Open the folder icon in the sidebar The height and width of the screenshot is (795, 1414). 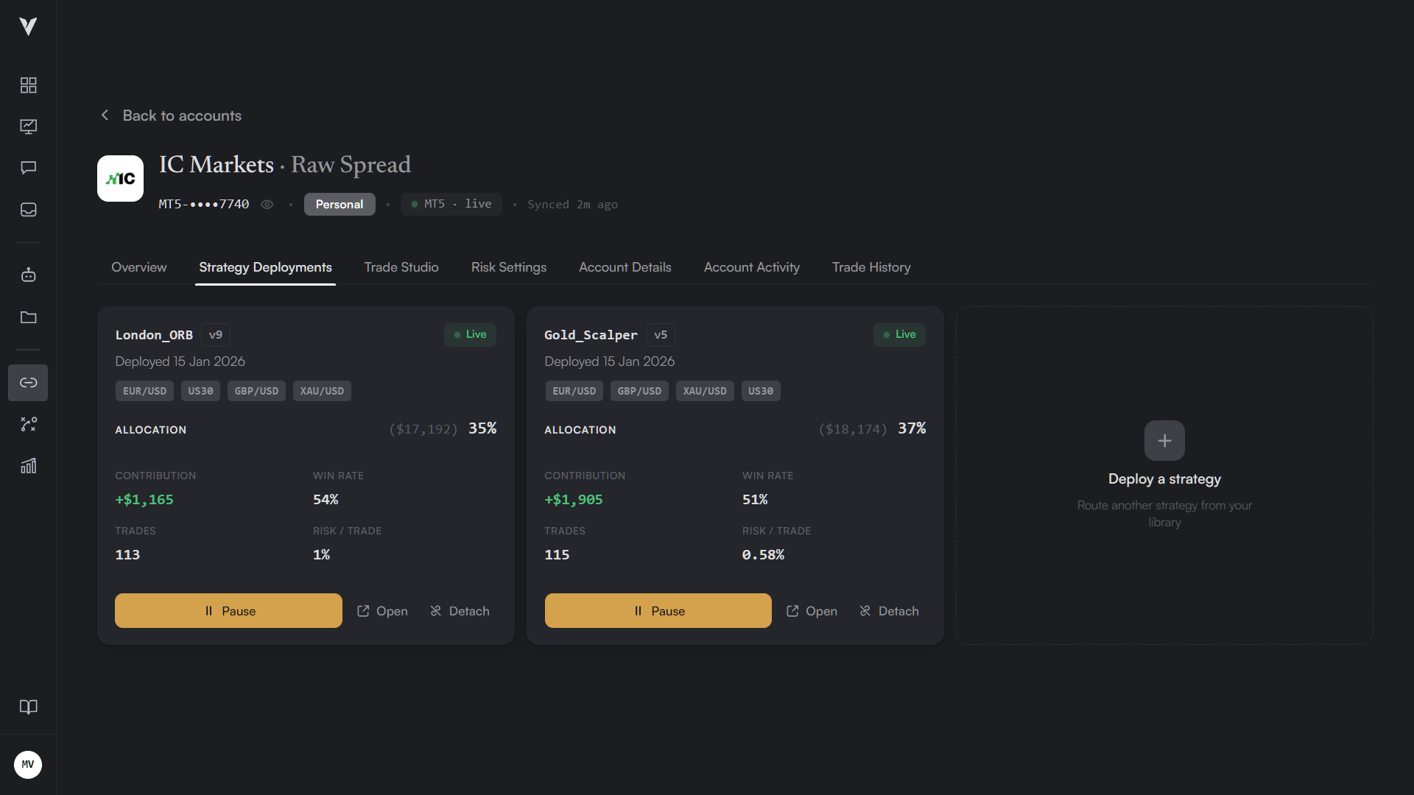[x=28, y=317]
